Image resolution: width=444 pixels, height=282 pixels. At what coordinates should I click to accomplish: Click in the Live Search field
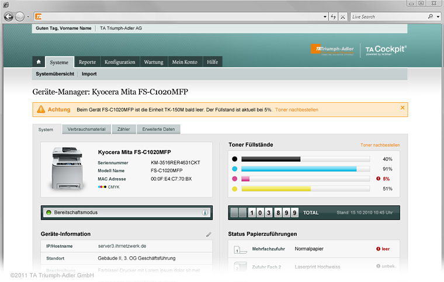pos(389,17)
